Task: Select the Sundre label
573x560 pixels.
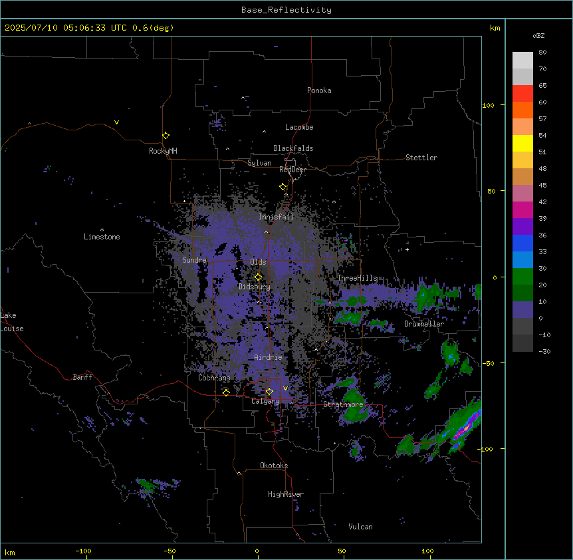Action: coord(194,260)
